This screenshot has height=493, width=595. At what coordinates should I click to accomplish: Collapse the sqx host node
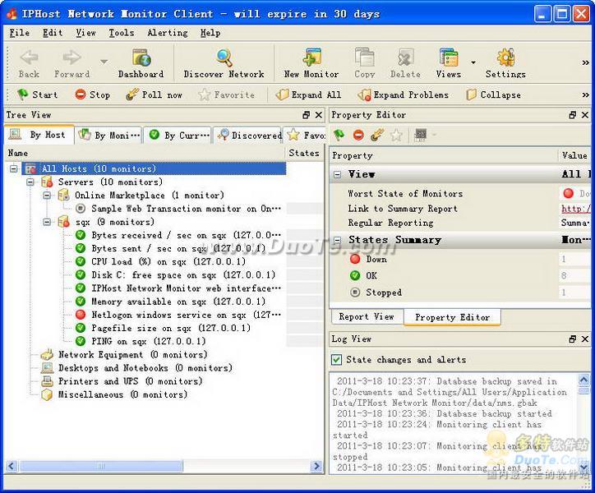point(47,222)
